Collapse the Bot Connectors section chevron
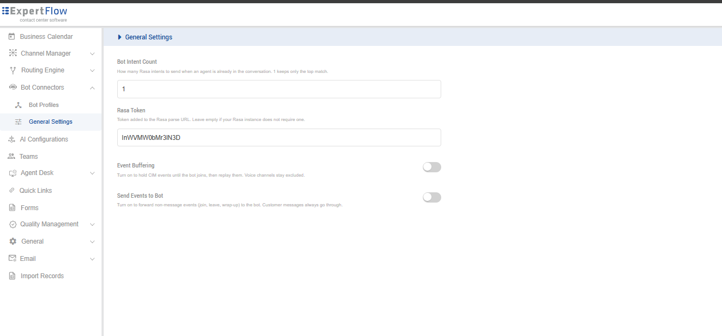 point(92,88)
